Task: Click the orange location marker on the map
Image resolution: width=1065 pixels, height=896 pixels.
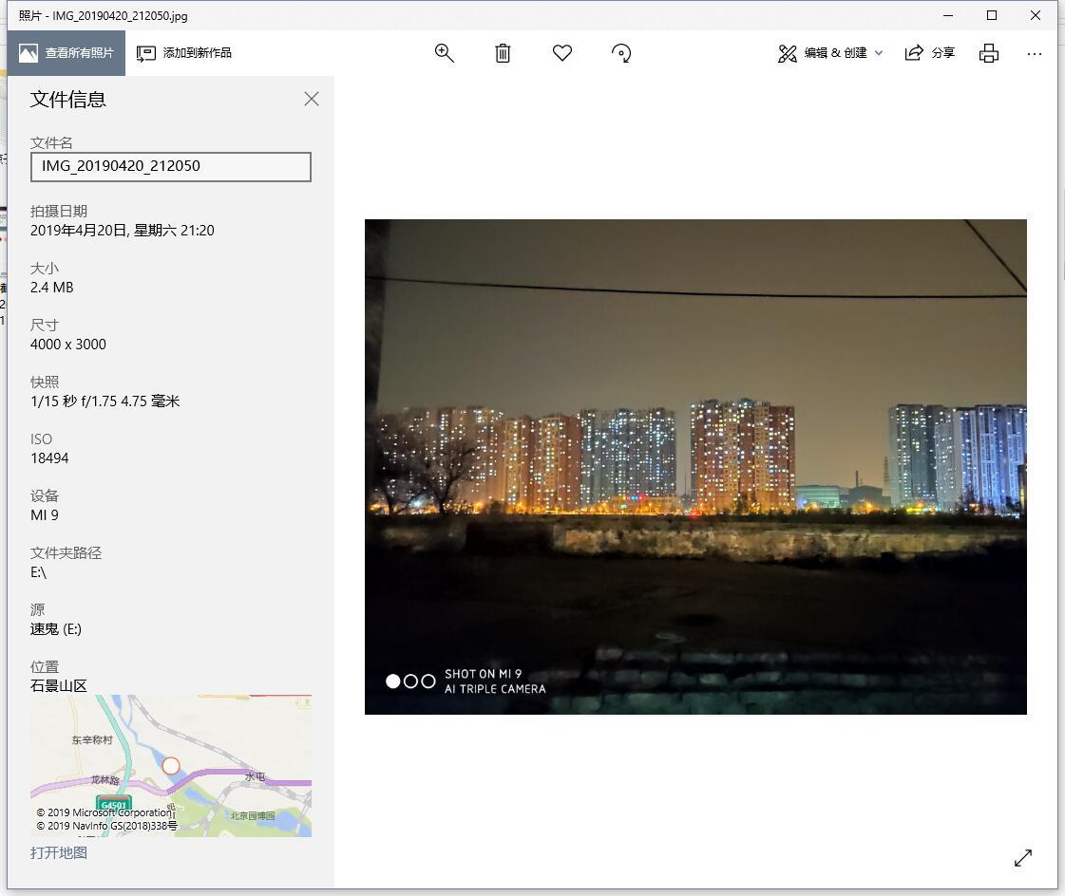Action: [x=171, y=765]
